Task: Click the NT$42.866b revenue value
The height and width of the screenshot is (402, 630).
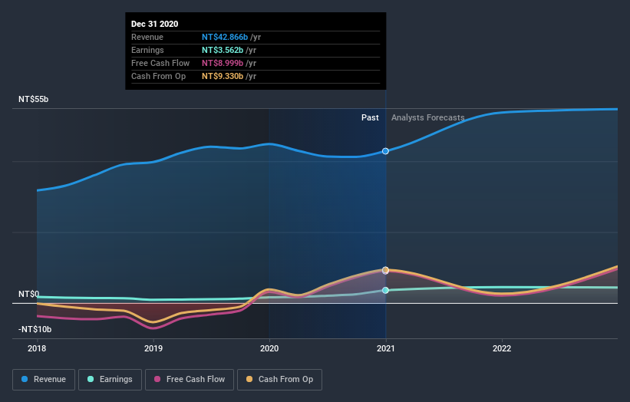Action: pos(225,37)
